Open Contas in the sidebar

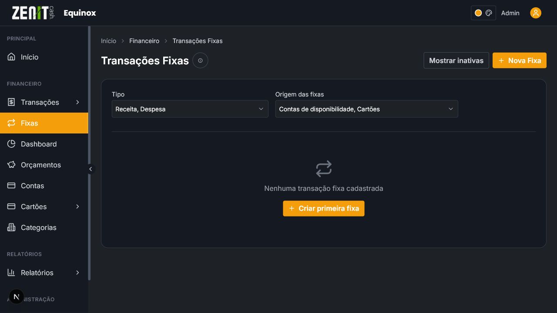point(44,186)
